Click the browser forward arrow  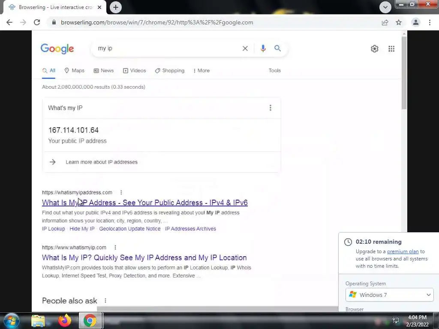[x=23, y=22]
